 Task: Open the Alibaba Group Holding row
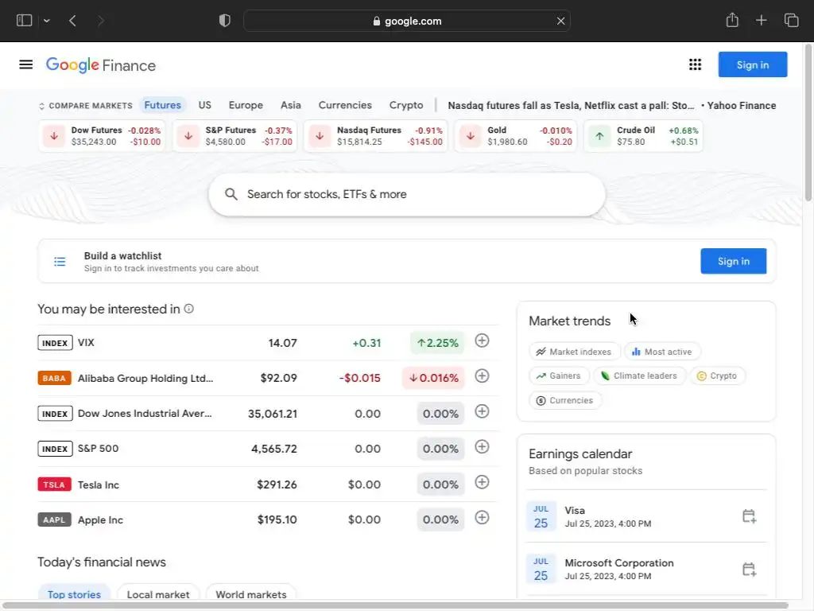[x=268, y=378]
